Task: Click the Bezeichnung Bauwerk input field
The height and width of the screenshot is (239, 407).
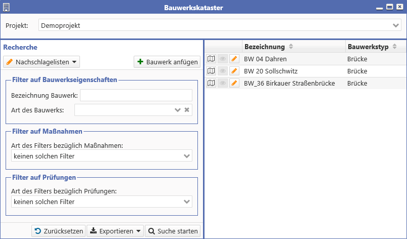Action: (x=136, y=95)
